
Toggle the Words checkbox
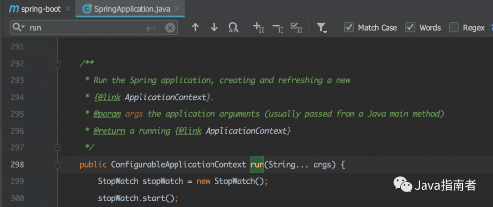pyautogui.click(x=410, y=27)
